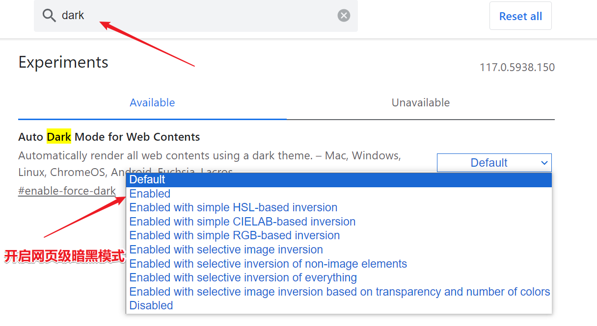597x326 pixels.
Task: Click the Default dropdown chevron arrow
Action: click(x=544, y=163)
